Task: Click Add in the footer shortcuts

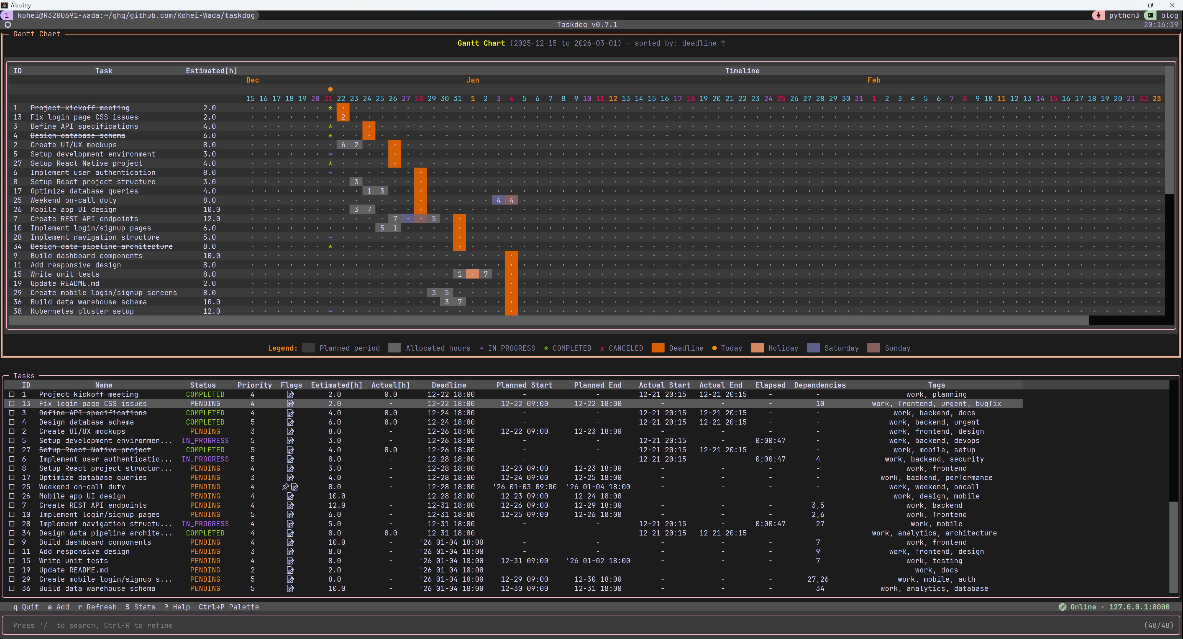Action: (58, 607)
